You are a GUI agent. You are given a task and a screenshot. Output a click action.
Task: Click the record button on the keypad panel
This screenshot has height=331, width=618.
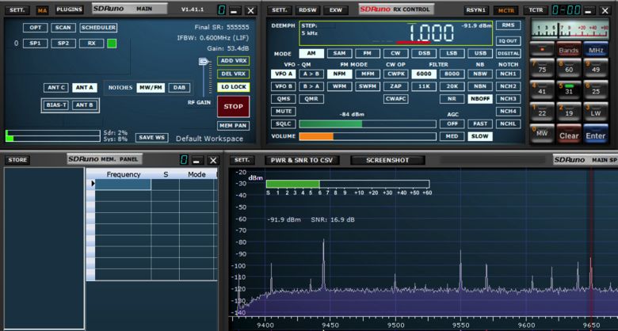point(542,49)
